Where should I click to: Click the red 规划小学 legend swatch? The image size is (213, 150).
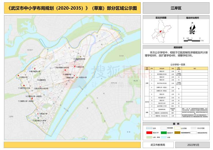149,133
